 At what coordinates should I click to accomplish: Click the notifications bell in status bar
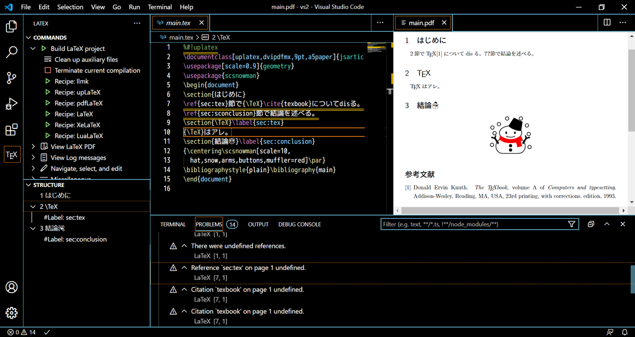[x=625, y=332]
